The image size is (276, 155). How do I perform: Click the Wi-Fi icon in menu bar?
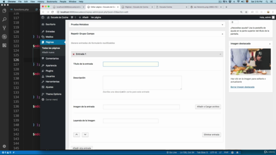(x=238, y=2)
